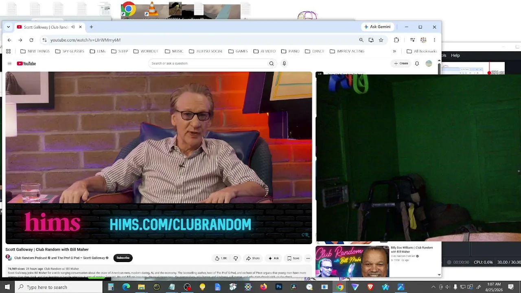Open the LLMs bookmarks folder
The height and width of the screenshot is (293, 521).
(98, 51)
